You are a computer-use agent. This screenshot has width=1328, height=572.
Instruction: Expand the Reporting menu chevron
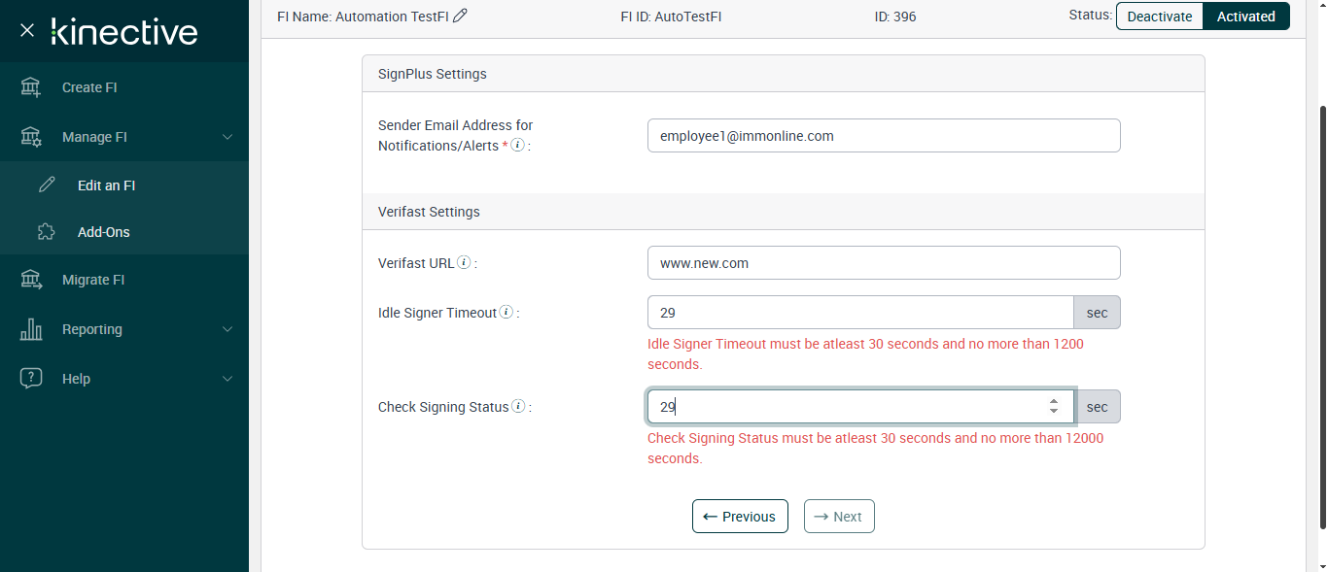pos(227,329)
